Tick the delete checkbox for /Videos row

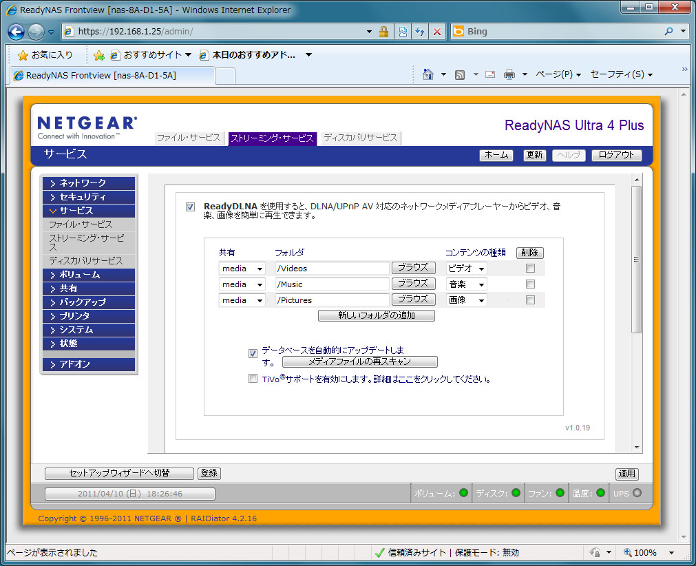pos(530,268)
